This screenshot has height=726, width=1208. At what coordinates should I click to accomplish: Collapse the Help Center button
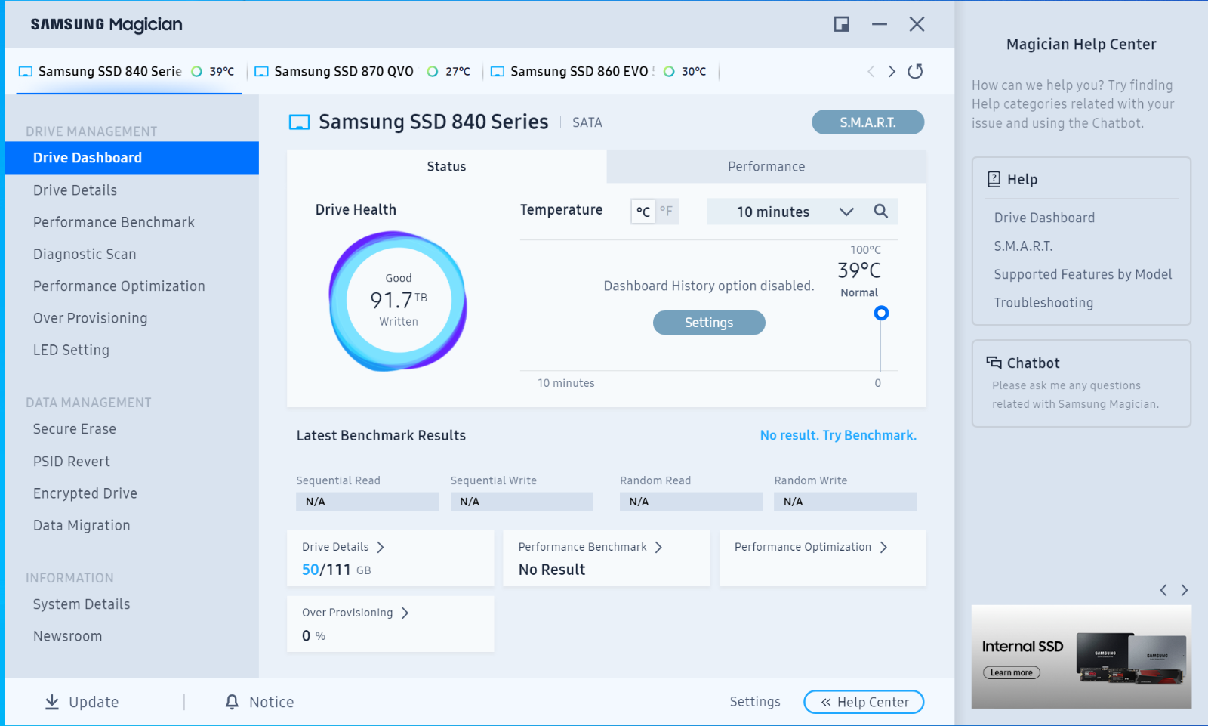pyautogui.click(x=864, y=702)
